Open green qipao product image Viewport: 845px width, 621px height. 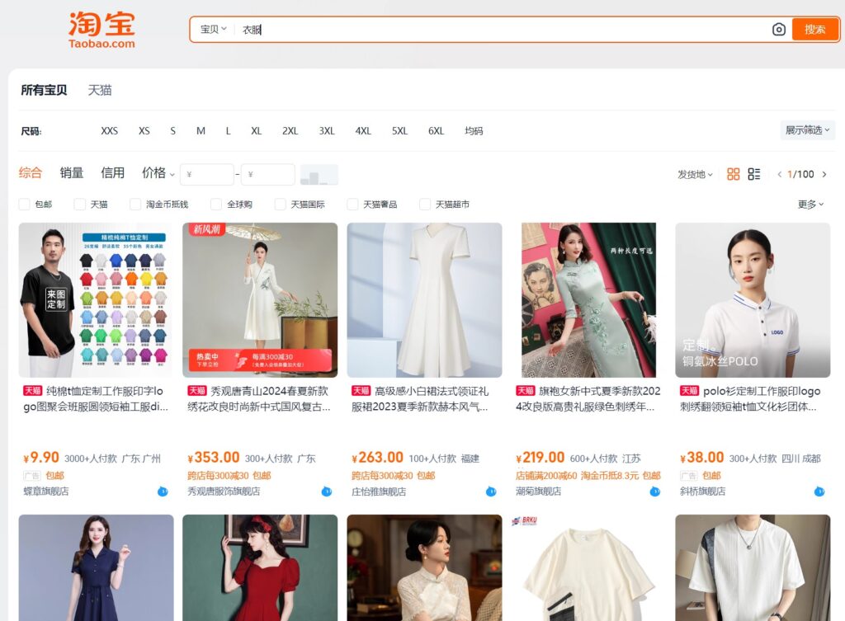pos(588,300)
